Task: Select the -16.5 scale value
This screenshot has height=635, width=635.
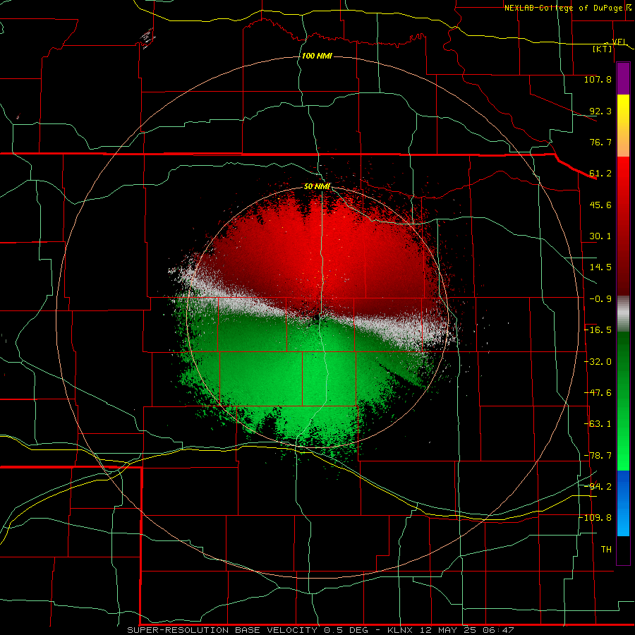Action: click(x=598, y=330)
